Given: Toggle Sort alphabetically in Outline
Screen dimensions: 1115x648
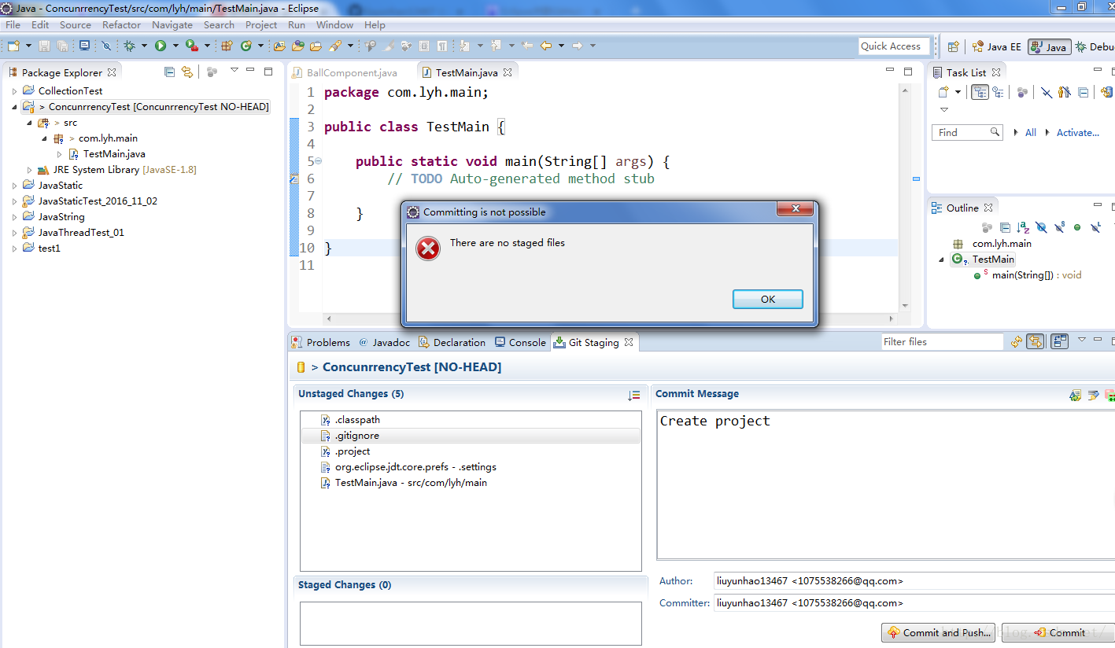Looking at the screenshot, I should (x=1023, y=227).
